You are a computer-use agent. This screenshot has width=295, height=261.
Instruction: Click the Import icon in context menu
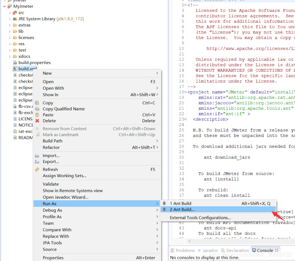coord(37,156)
